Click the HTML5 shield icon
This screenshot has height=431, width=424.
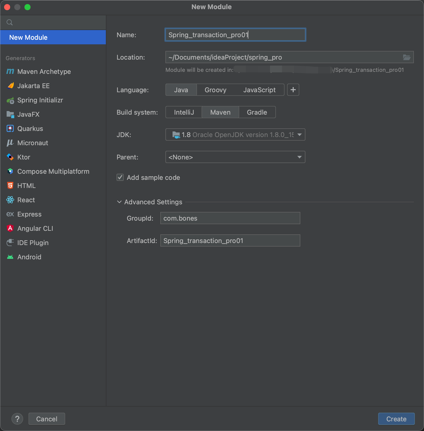pyautogui.click(x=10, y=186)
